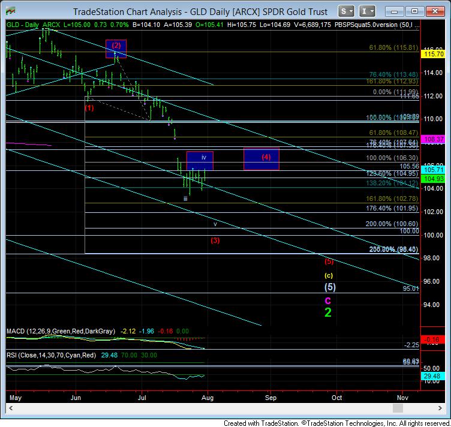The height and width of the screenshot is (427, 451).
Task: Click the cyan 29.48 RSI axis marker
Action: [x=433, y=376]
